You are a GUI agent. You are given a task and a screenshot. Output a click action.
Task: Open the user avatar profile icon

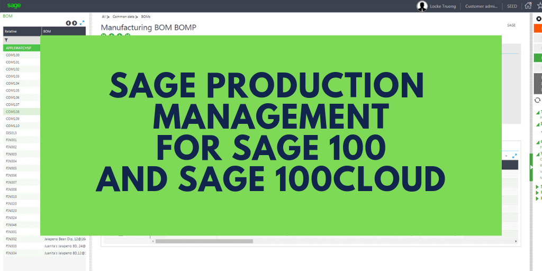click(x=422, y=6)
